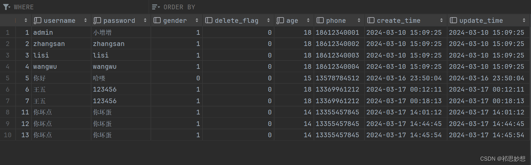531x165 pixels.
Task: Click the delete_flag column header label
Action: [237, 21]
